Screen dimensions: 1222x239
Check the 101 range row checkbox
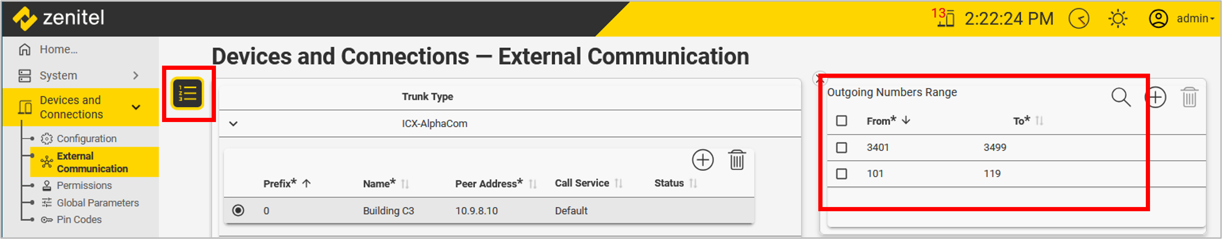pos(841,173)
